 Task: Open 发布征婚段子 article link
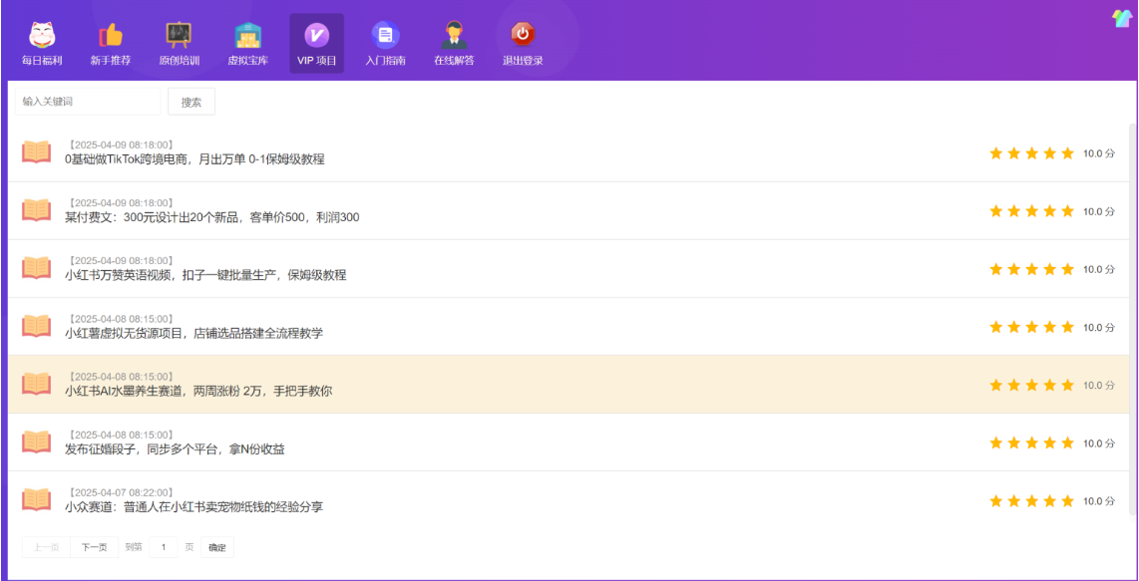pyautogui.click(x=175, y=449)
